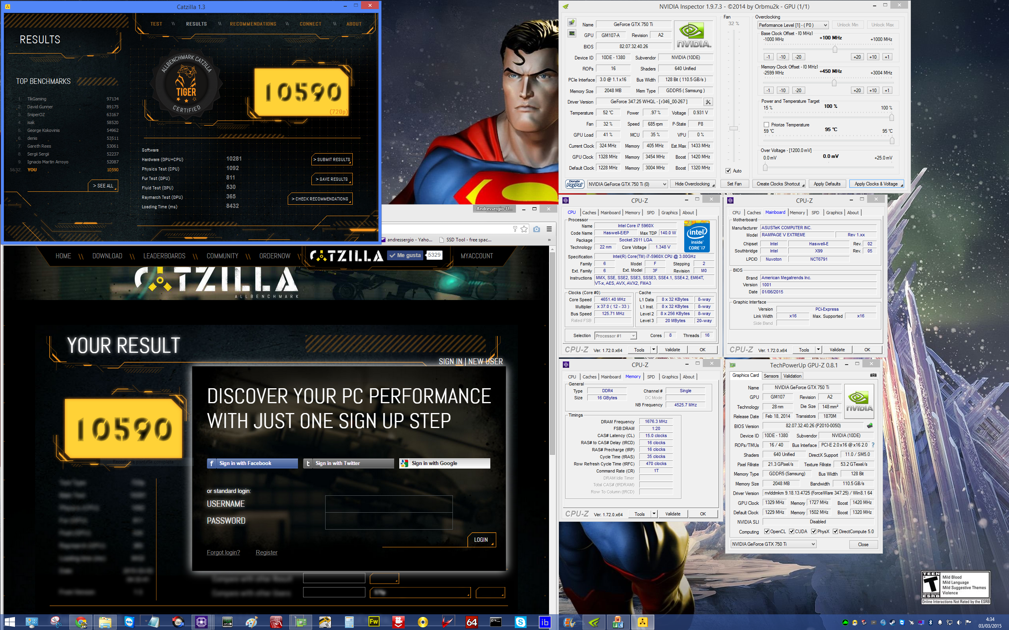1009x630 pixels.
Task: Open the Performance Level dropdown
Action: tap(793, 25)
